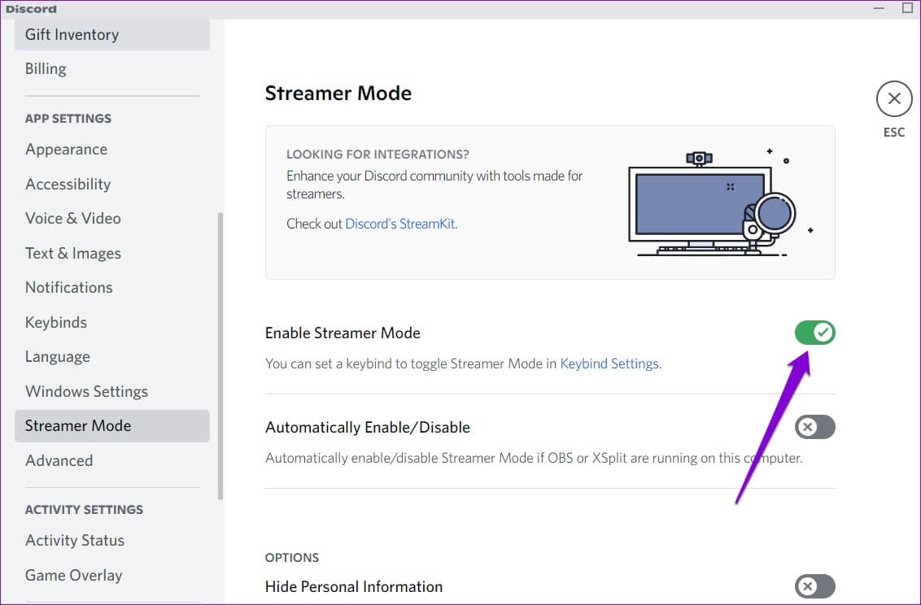
Task: Open the Appearance settings page
Action: 112,150
